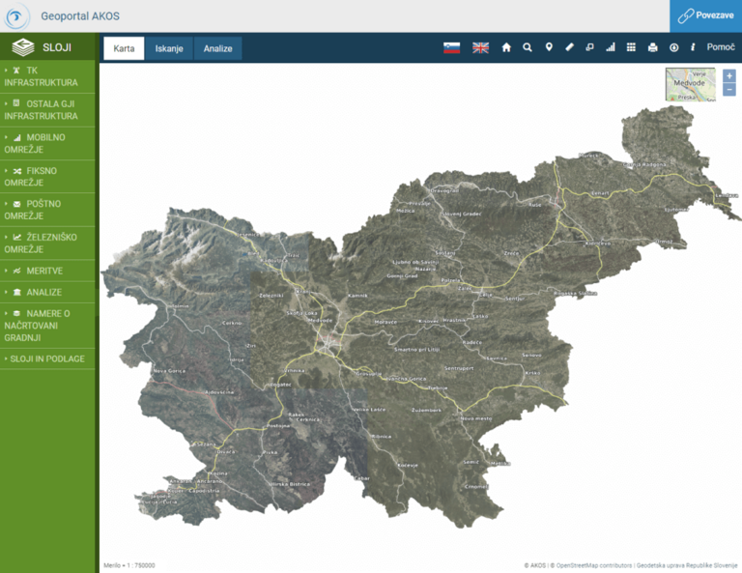
Task: Select the location pin tool
Action: 549,47
